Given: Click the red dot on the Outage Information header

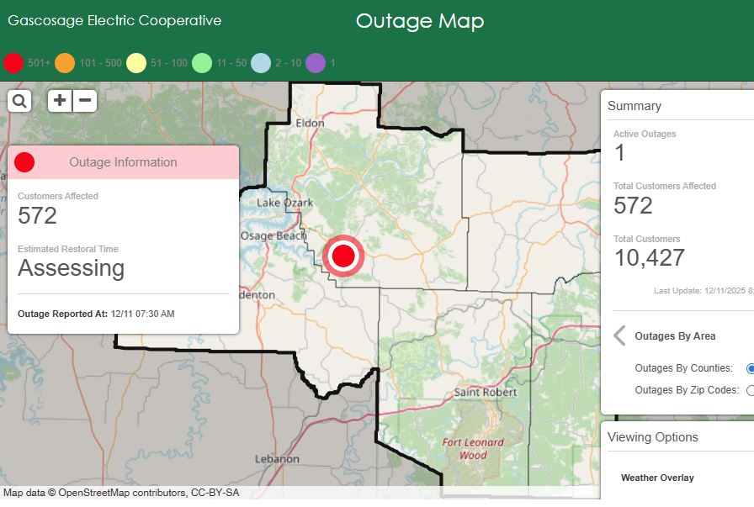Looking at the screenshot, I should [24, 161].
